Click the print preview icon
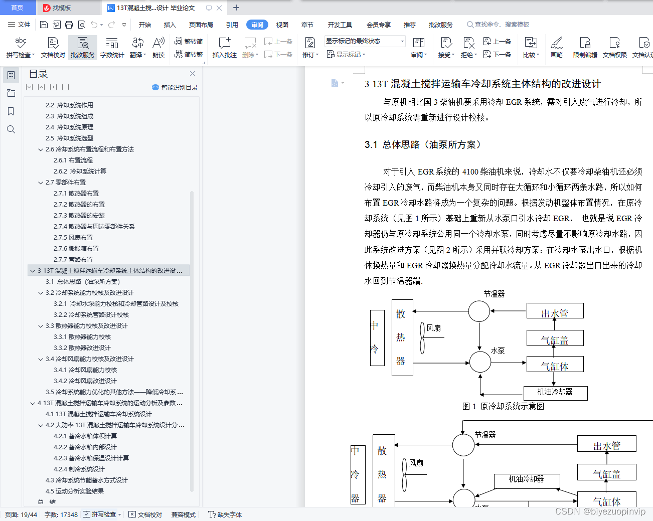 82,25
